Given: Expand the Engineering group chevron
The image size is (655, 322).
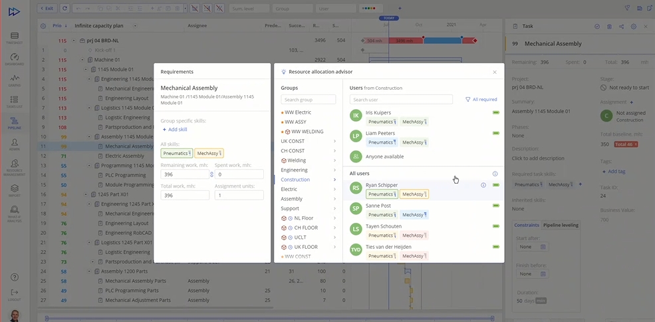Looking at the screenshot, I should pyautogui.click(x=334, y=170).
